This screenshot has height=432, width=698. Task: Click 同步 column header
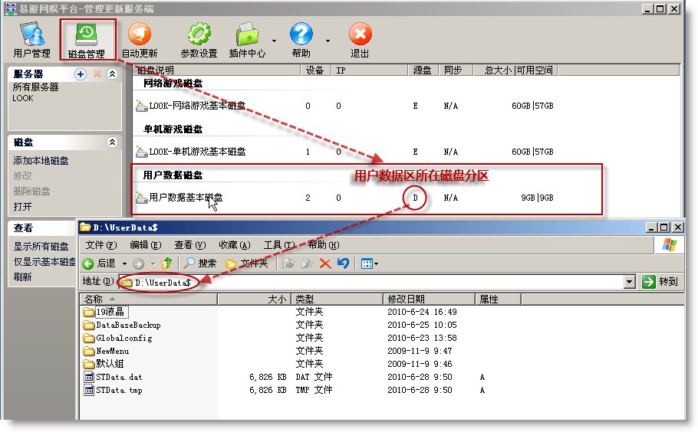pyautogui.click(x=455, y=70)
